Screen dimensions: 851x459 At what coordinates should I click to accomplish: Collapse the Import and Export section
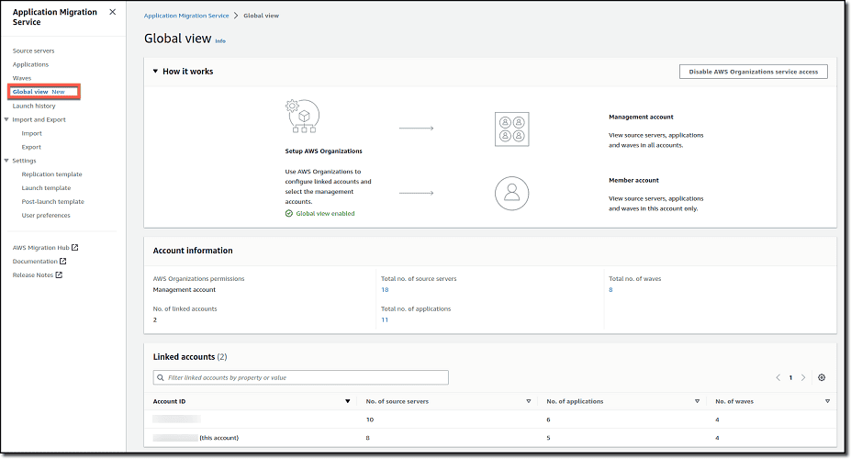coord(6,119)
